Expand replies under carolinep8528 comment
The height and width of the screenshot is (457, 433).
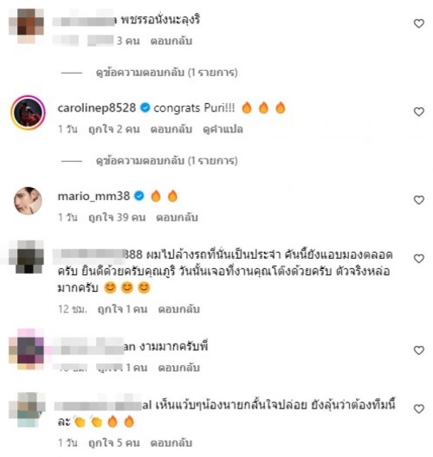pos(166,160)
